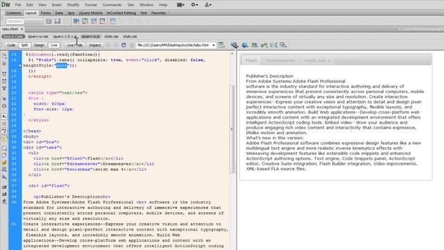This screenshot has width=444, height=250.
Task: Click the Balance Braces icon
Action: [4, 106]
